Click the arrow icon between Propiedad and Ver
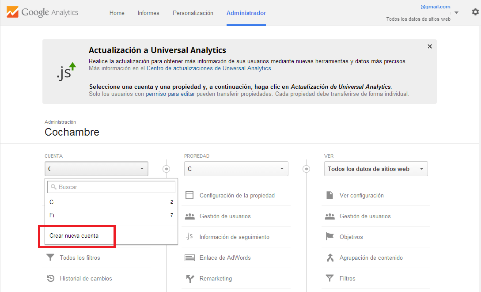The width and height of the screenshot is (481, 292). pyautogui.click(x=306, y=169)
